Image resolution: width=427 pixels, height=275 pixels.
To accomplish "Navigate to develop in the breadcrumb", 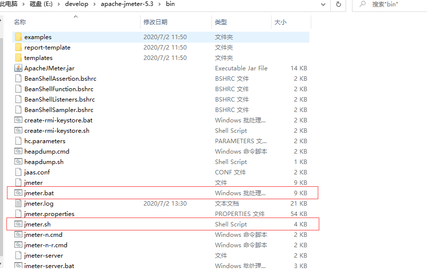I will pos(76,4).
